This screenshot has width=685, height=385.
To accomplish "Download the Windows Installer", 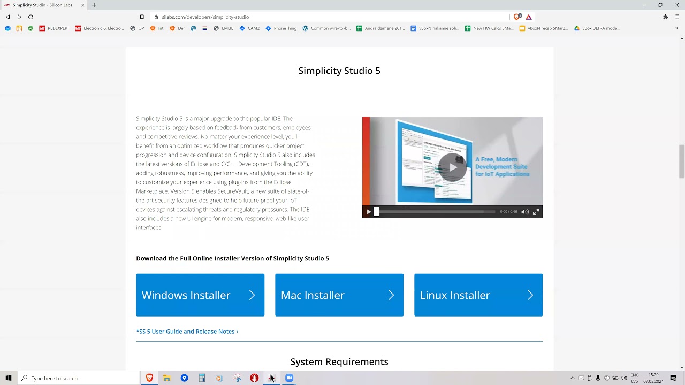I will [x=200, y=295].
